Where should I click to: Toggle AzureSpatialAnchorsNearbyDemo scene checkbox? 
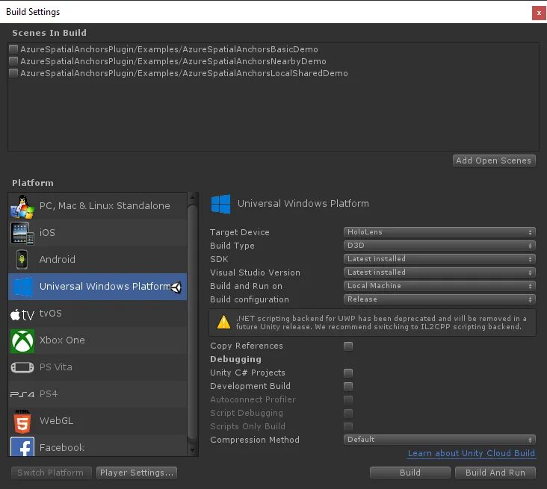13,61
